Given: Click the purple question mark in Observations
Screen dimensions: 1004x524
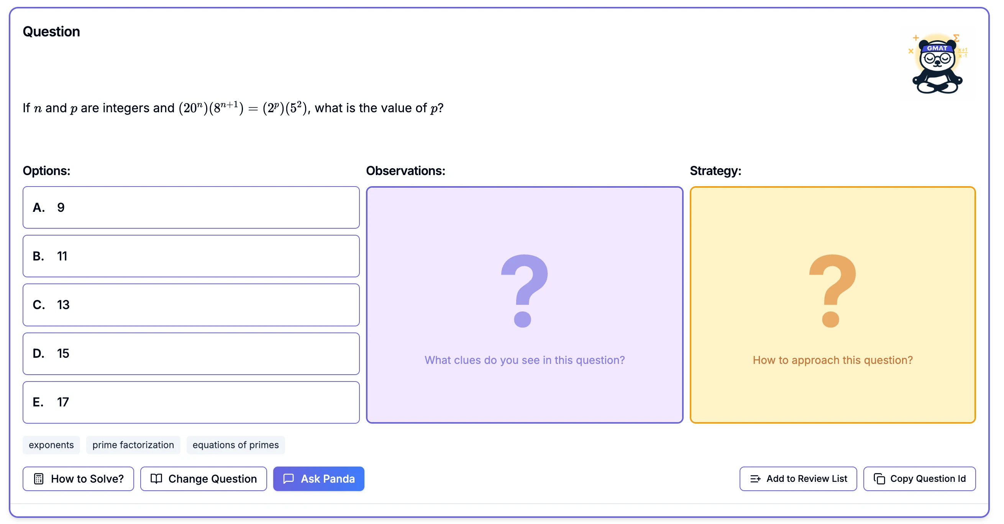Looking at the screenshot, I should [524, 290].
